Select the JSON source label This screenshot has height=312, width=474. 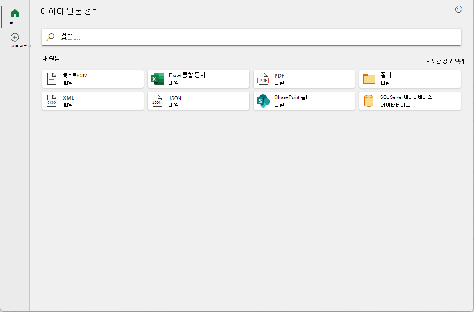point(175,98)
